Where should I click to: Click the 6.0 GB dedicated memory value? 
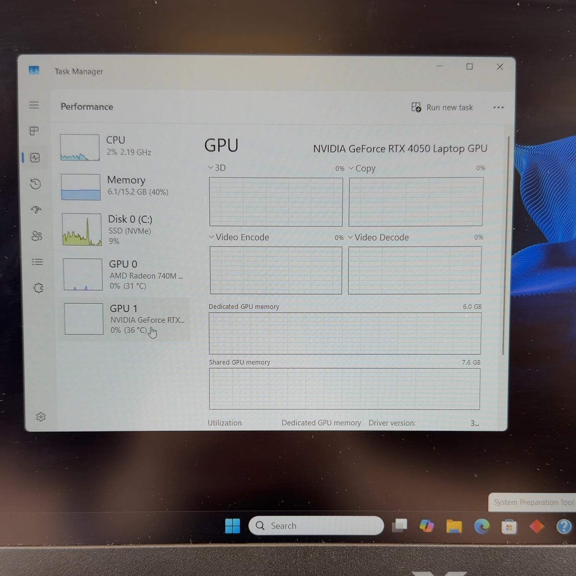(472, 306)
